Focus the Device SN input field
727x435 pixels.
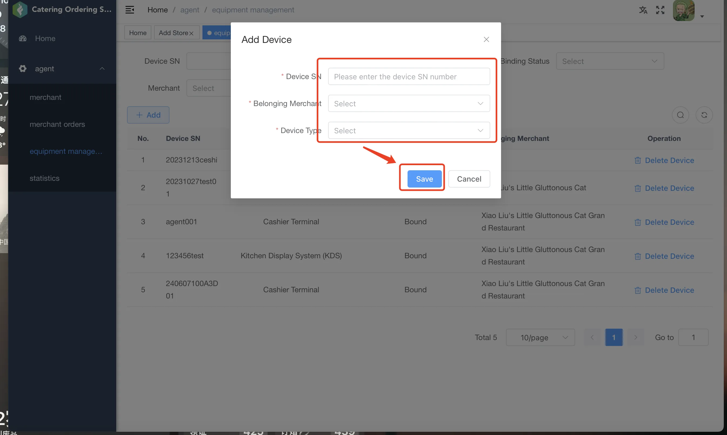coord(409,77)
